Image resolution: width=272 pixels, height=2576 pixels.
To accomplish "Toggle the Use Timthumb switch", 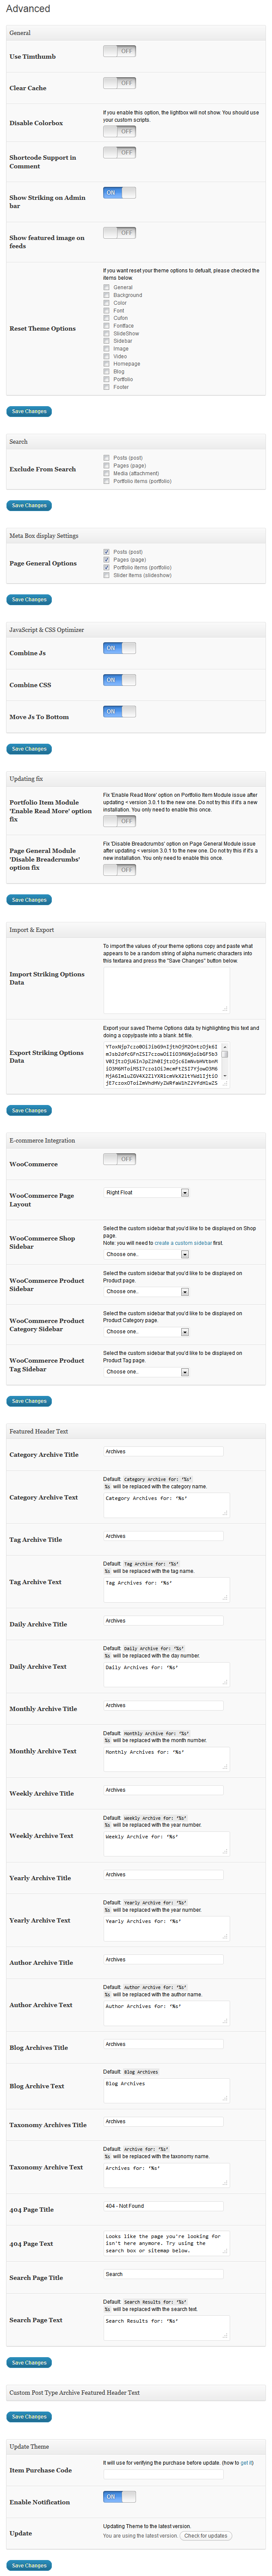I will click(119, 51).
